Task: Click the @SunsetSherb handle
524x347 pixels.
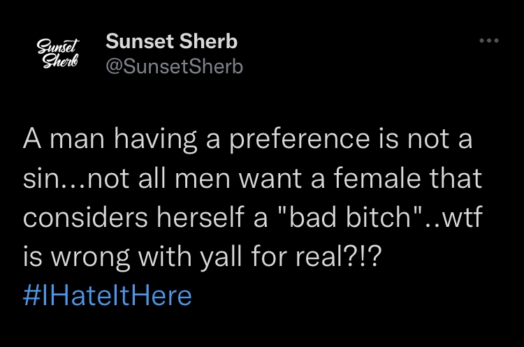Action: (x=174, y=67)
